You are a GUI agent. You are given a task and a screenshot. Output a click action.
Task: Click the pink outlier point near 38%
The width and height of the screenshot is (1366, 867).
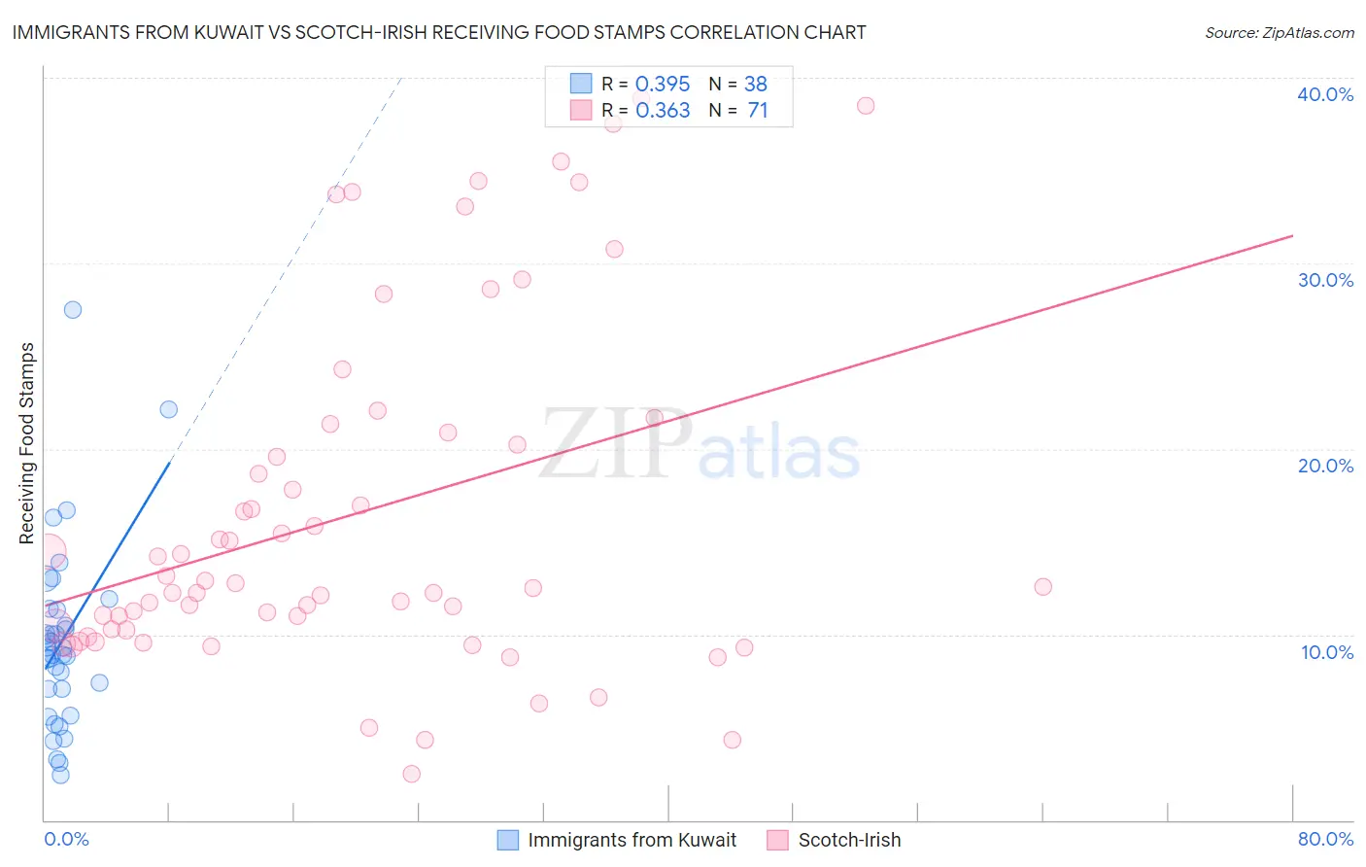[866, 106]
